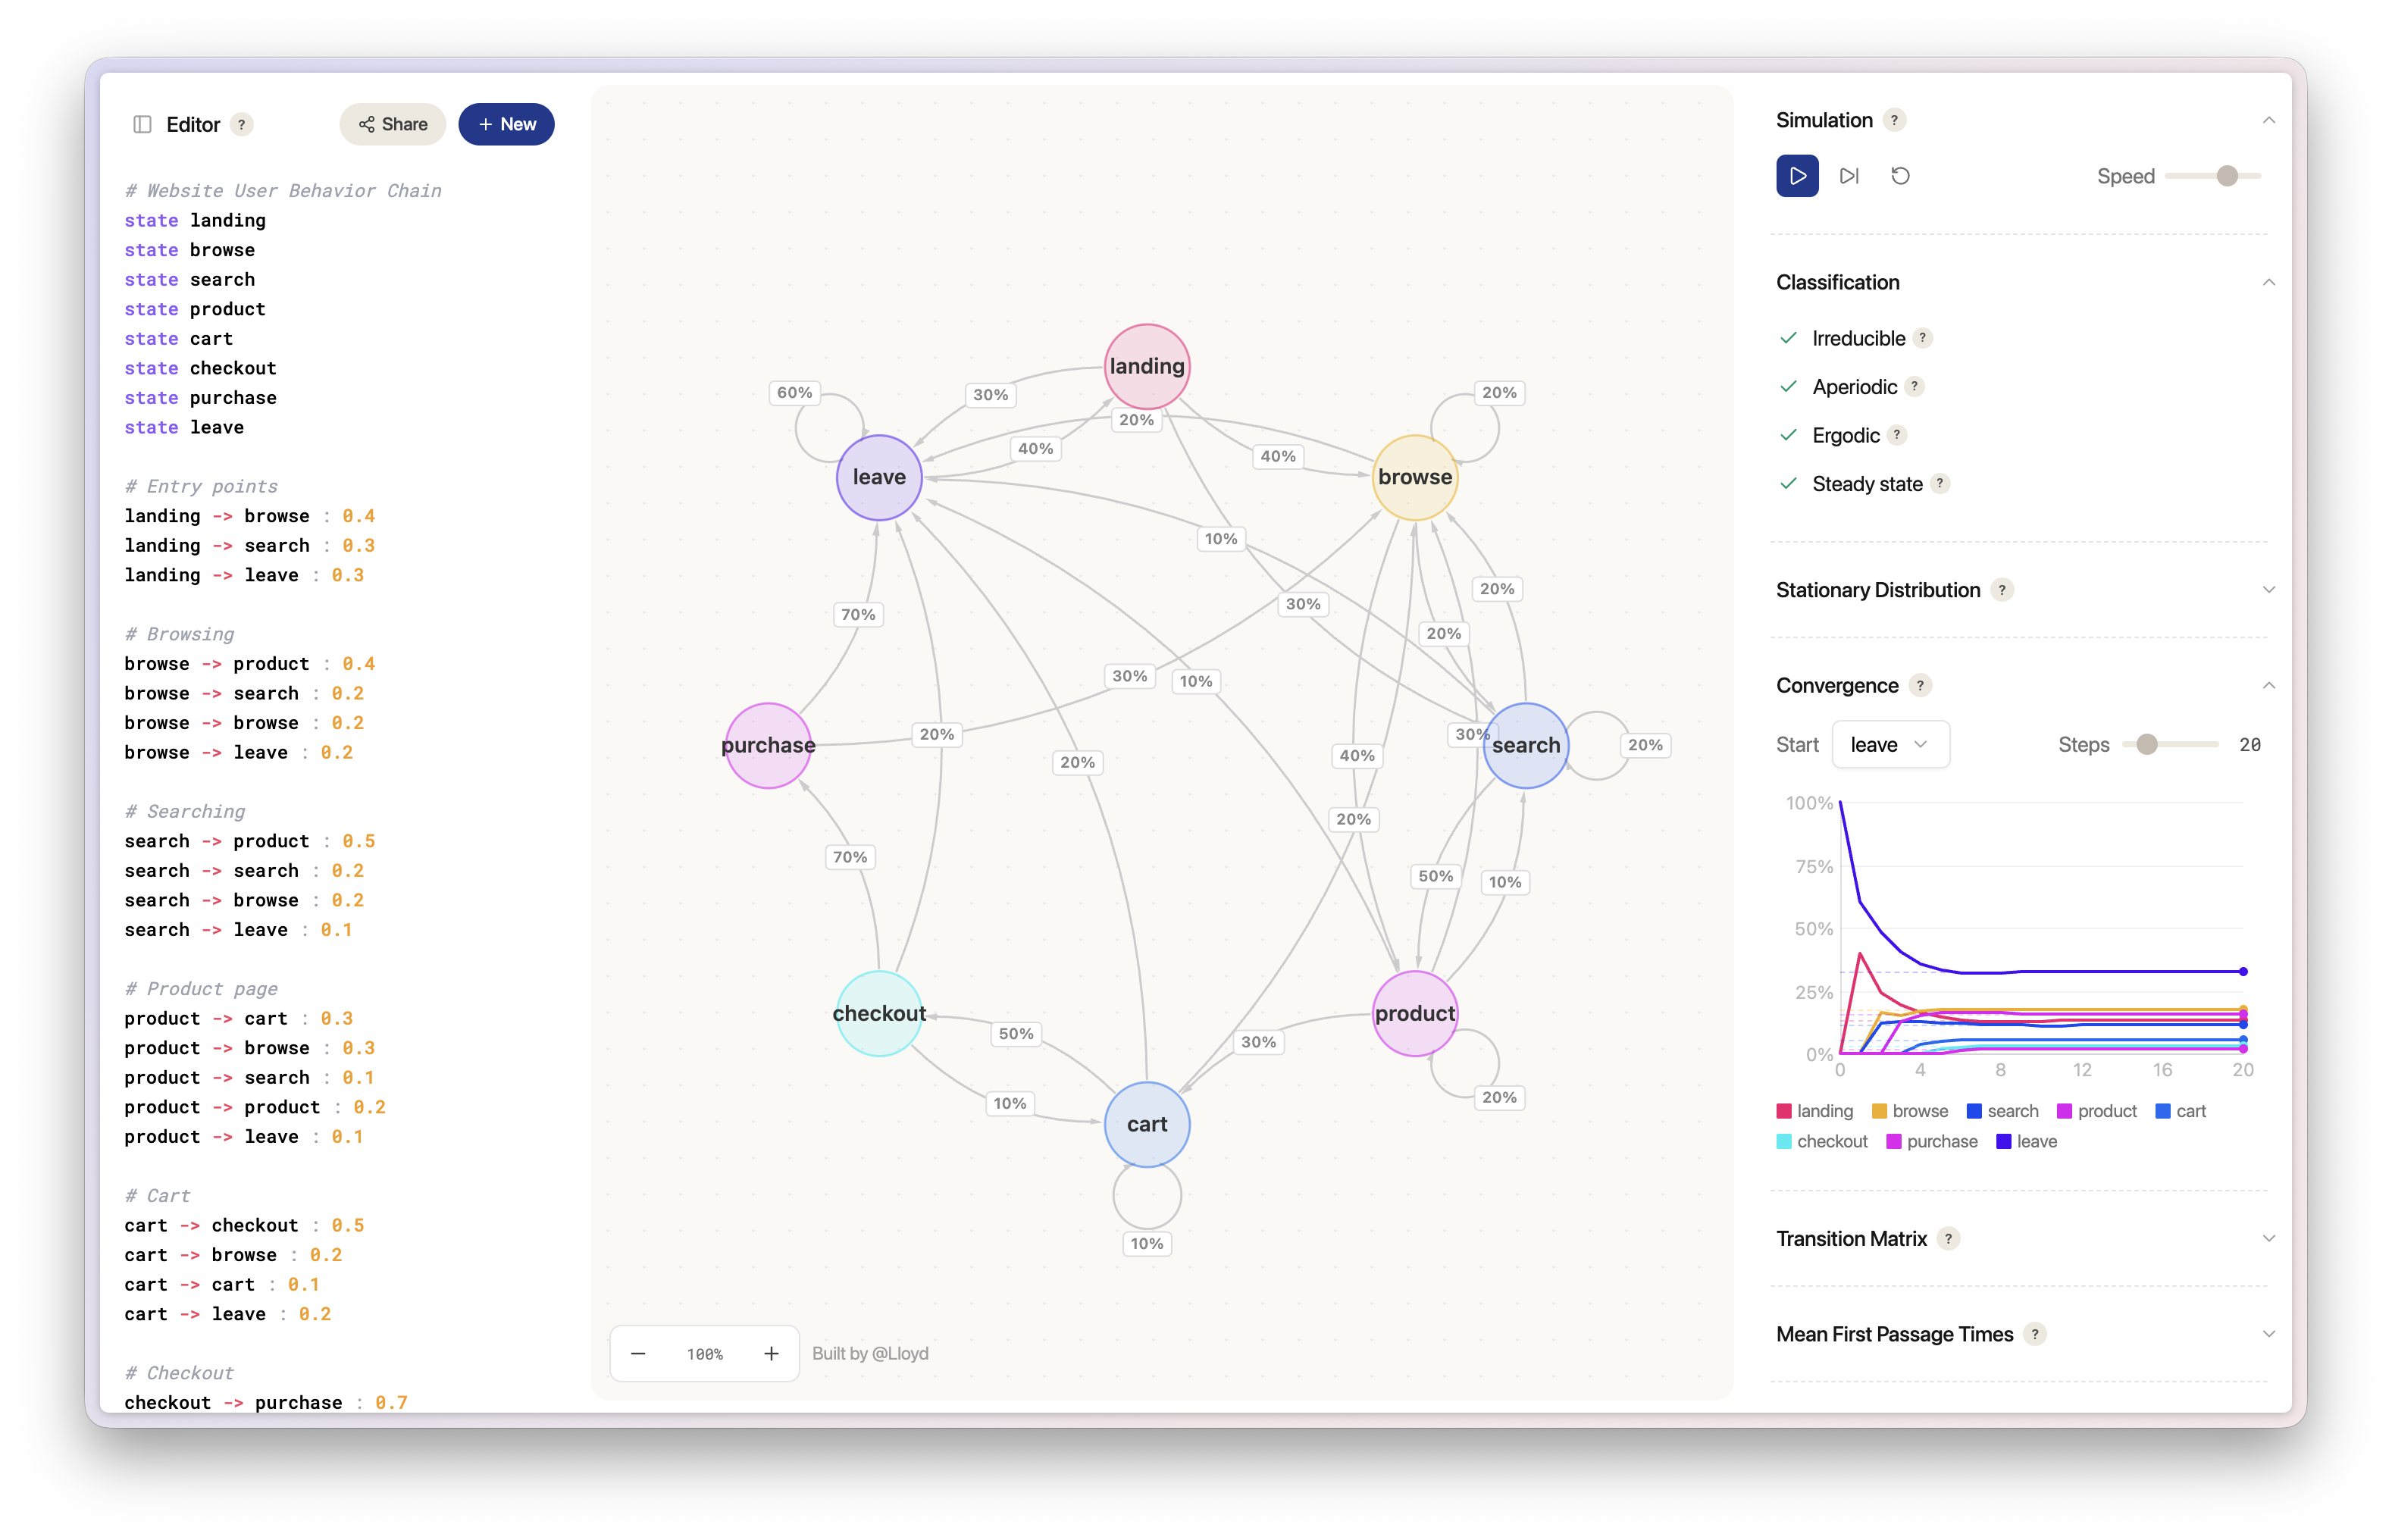
Task: Zoom out on the graph canvas
Action: point(637,1353)
